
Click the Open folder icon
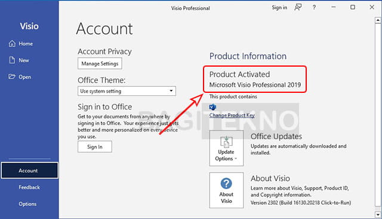[12, 77]
